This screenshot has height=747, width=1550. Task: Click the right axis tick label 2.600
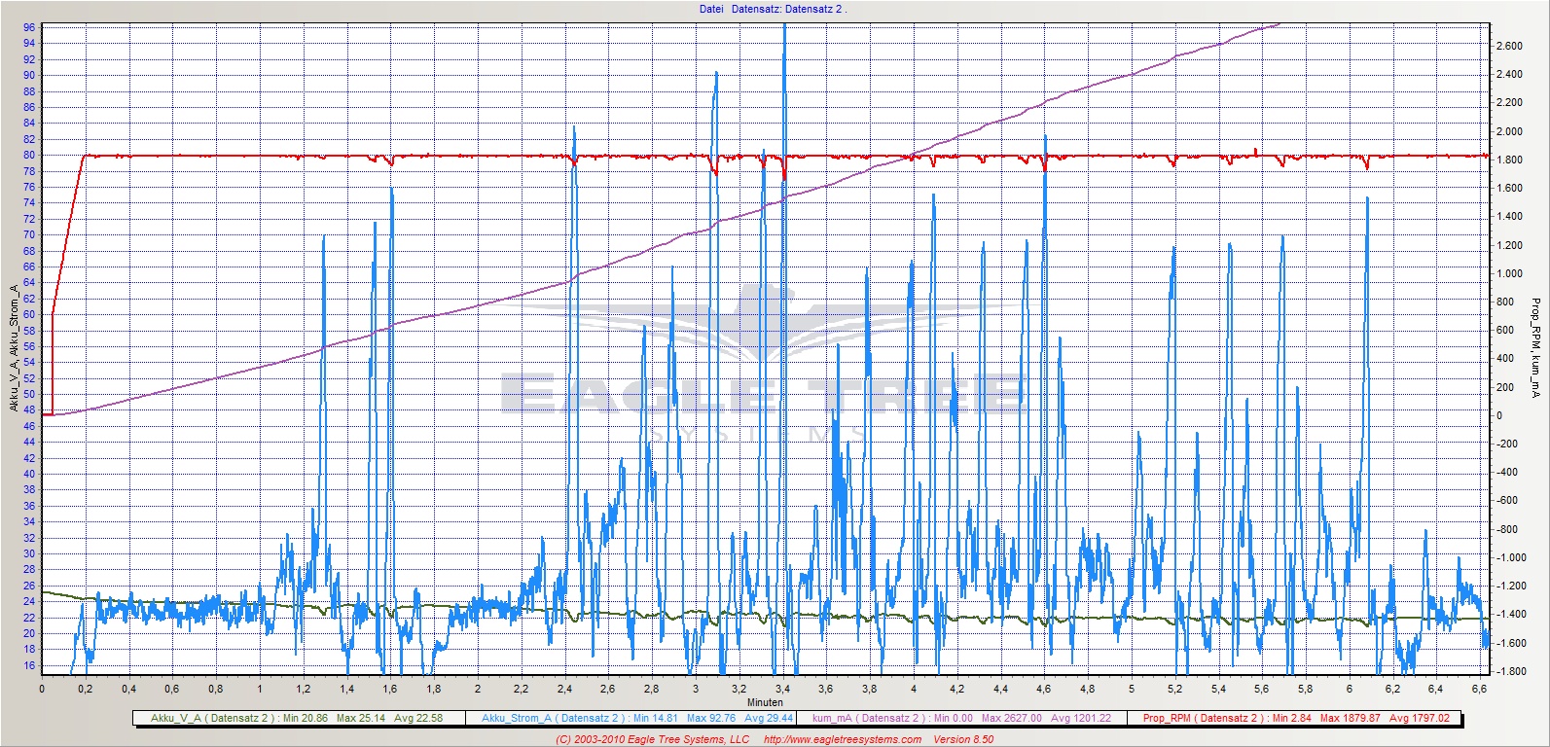coord(1509,46)
